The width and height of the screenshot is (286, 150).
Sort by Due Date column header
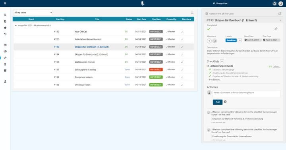tap(157, 19)
